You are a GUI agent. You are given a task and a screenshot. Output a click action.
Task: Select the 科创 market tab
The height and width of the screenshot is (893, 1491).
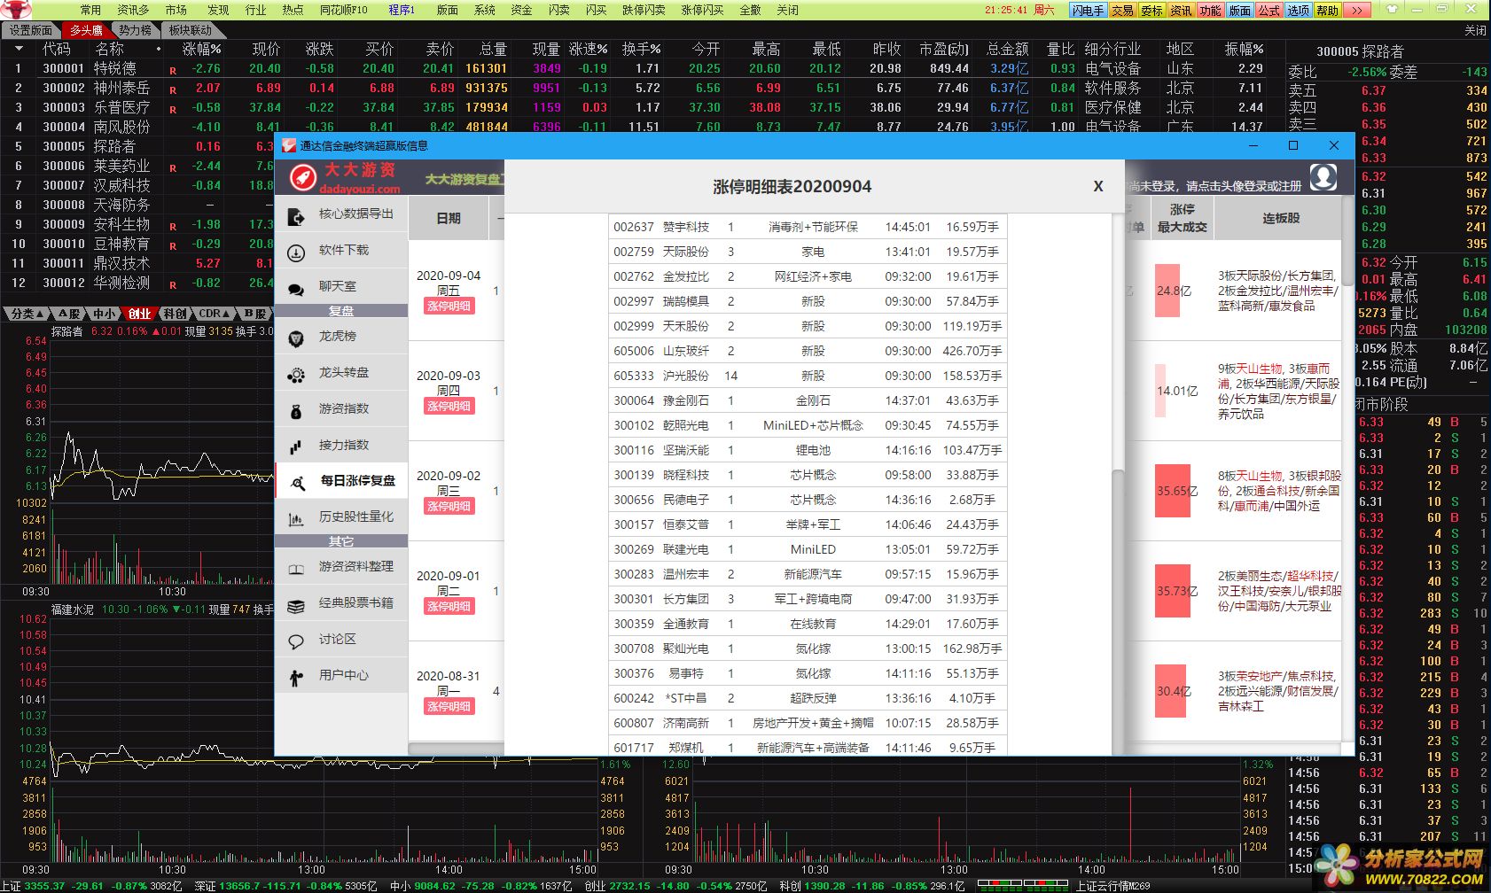(x=175, y=314)
